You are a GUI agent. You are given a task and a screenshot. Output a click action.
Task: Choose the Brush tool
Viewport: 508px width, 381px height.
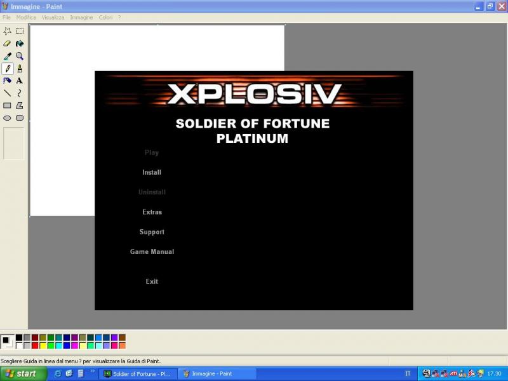point(20,69)
